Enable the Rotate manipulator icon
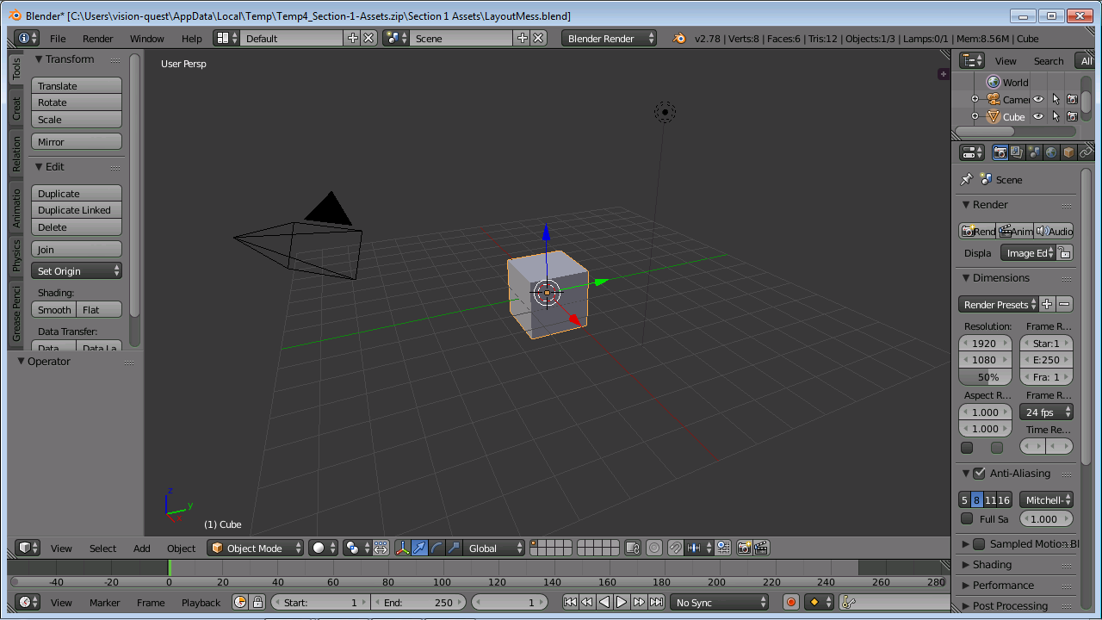 pos(436,548)
